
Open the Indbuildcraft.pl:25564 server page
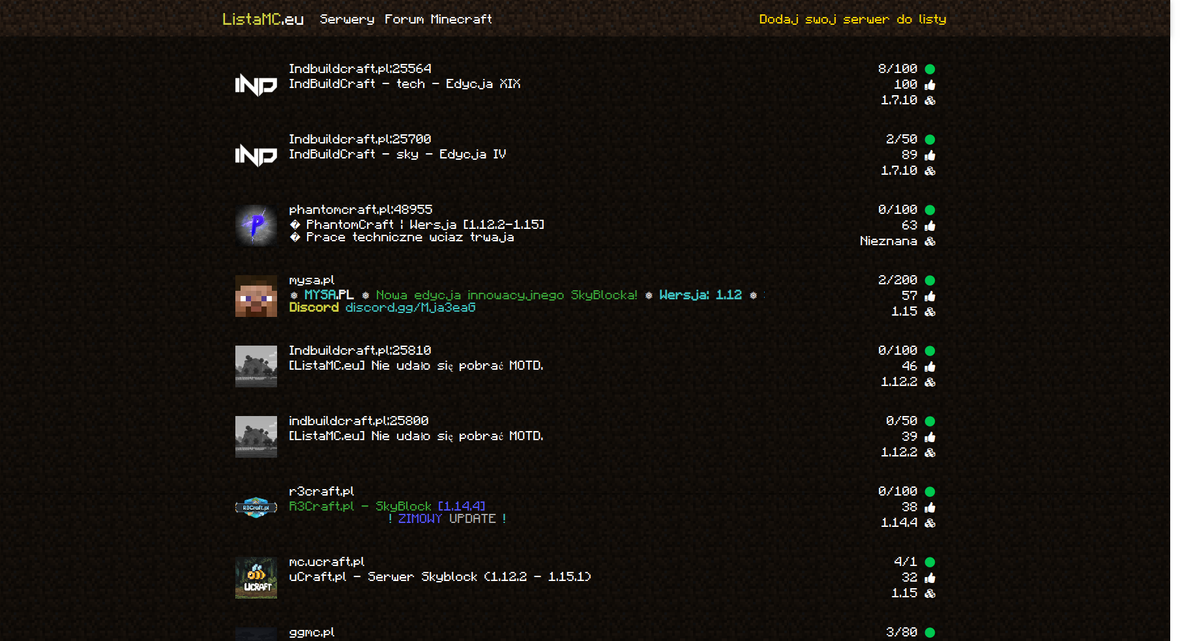[x=360, y=68]
